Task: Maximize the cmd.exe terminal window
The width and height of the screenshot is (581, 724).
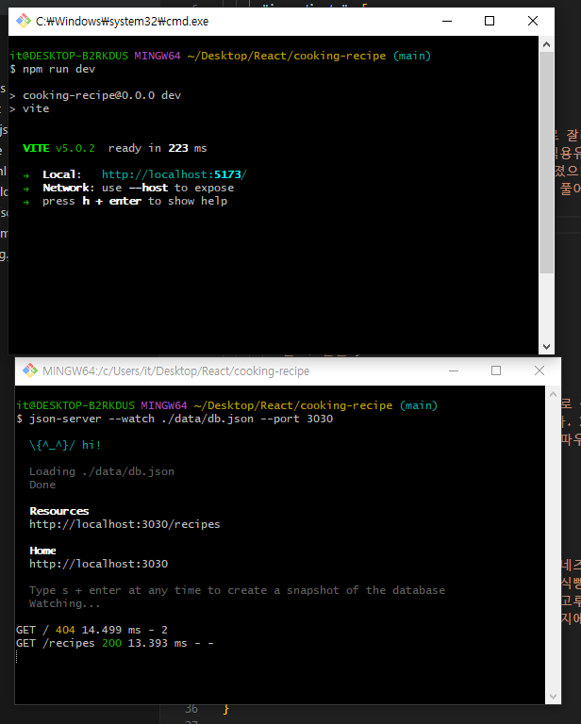Action: click(x=490, y=22)
